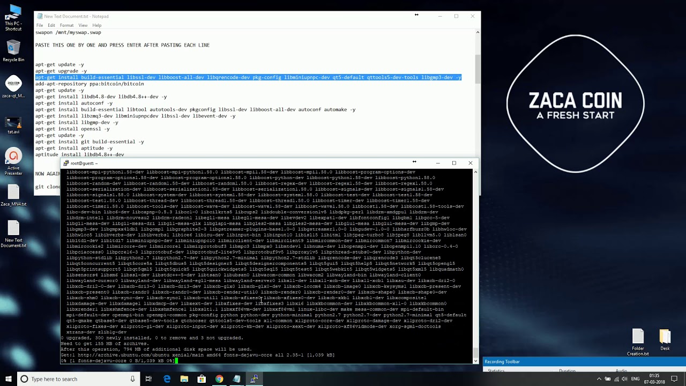This screenshot has width=686, height=386.
Task: Click the swapon /mnt/myswap.swap line
Action: (68, 32)
